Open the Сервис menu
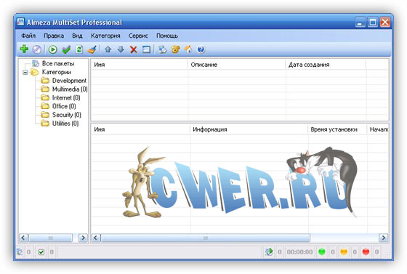Viewport: 407px width, 274px height. pos(138,36)
